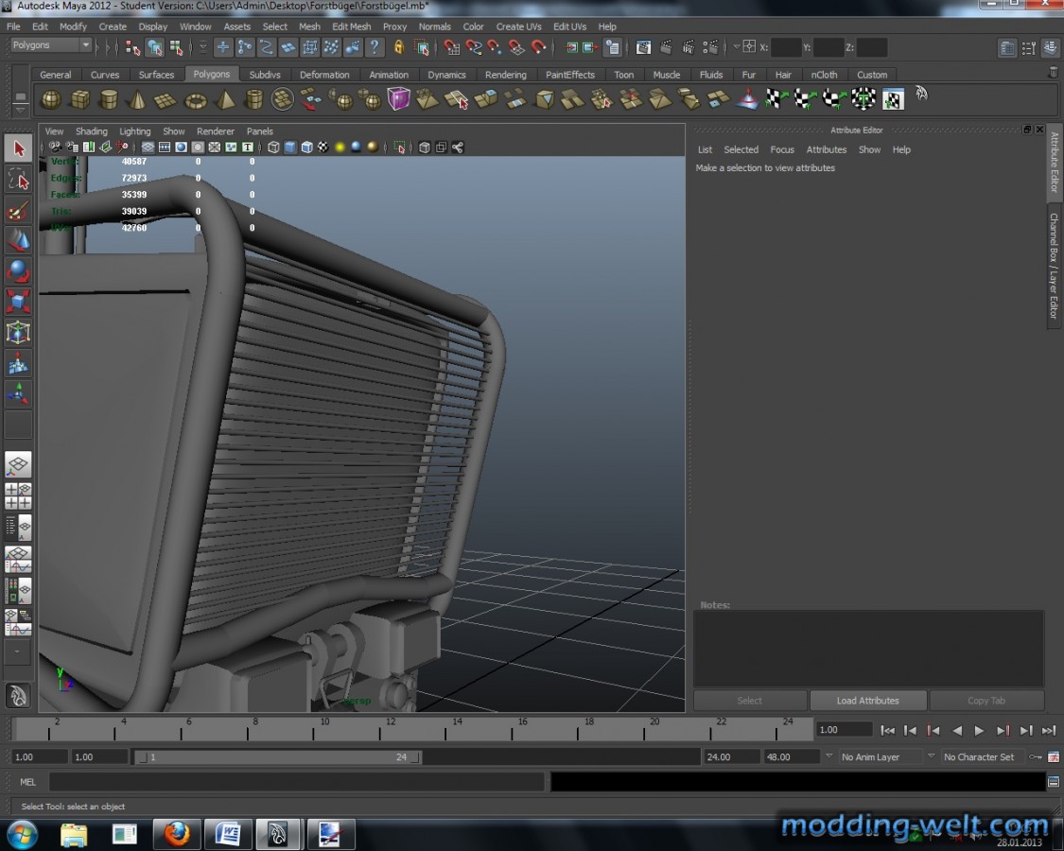Activate the Move tool in the toolbox
The image size is (1064, 851).
click(x=18, y=241)
